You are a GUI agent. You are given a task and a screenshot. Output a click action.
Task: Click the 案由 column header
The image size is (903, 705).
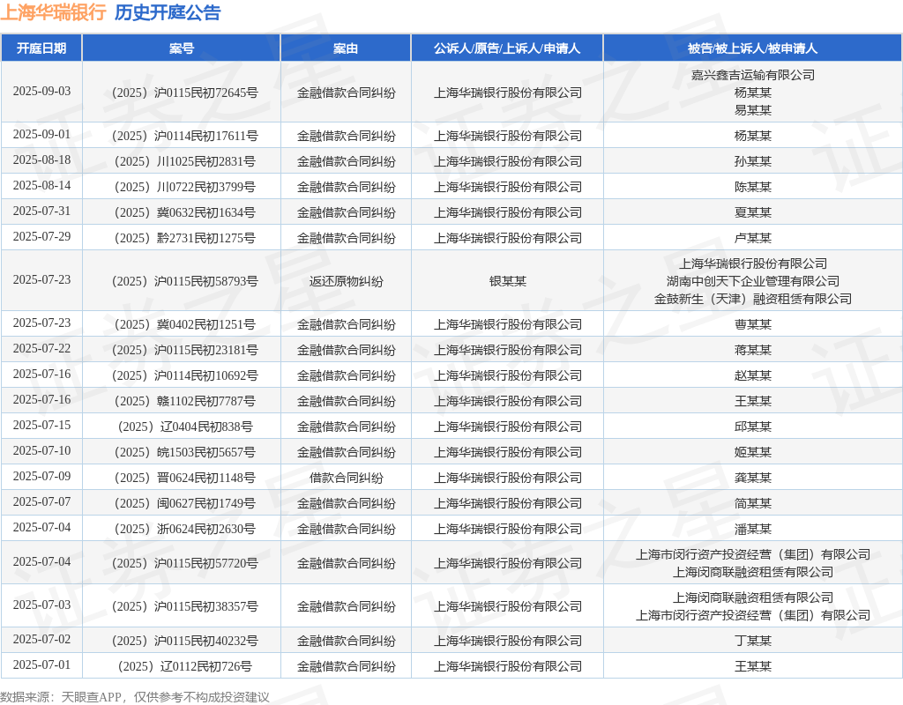pos(346,48)
